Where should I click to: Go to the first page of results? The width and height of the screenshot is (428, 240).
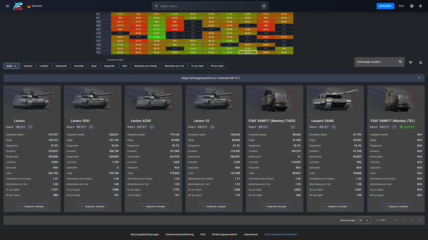point(395,220)
